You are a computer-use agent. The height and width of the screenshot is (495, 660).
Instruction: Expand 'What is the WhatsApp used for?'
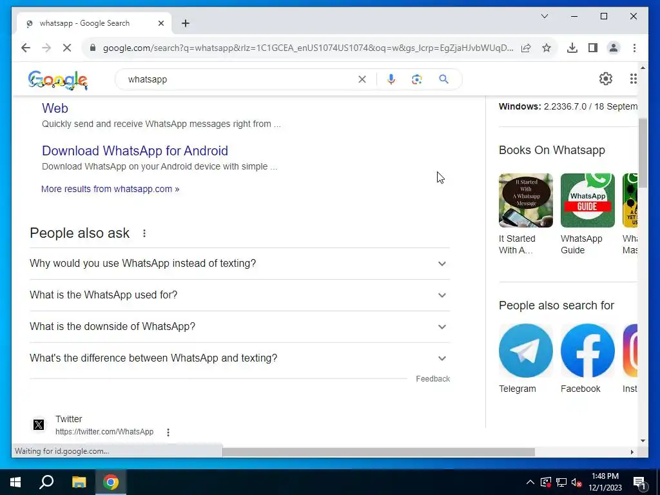click(x=240, y=295)
